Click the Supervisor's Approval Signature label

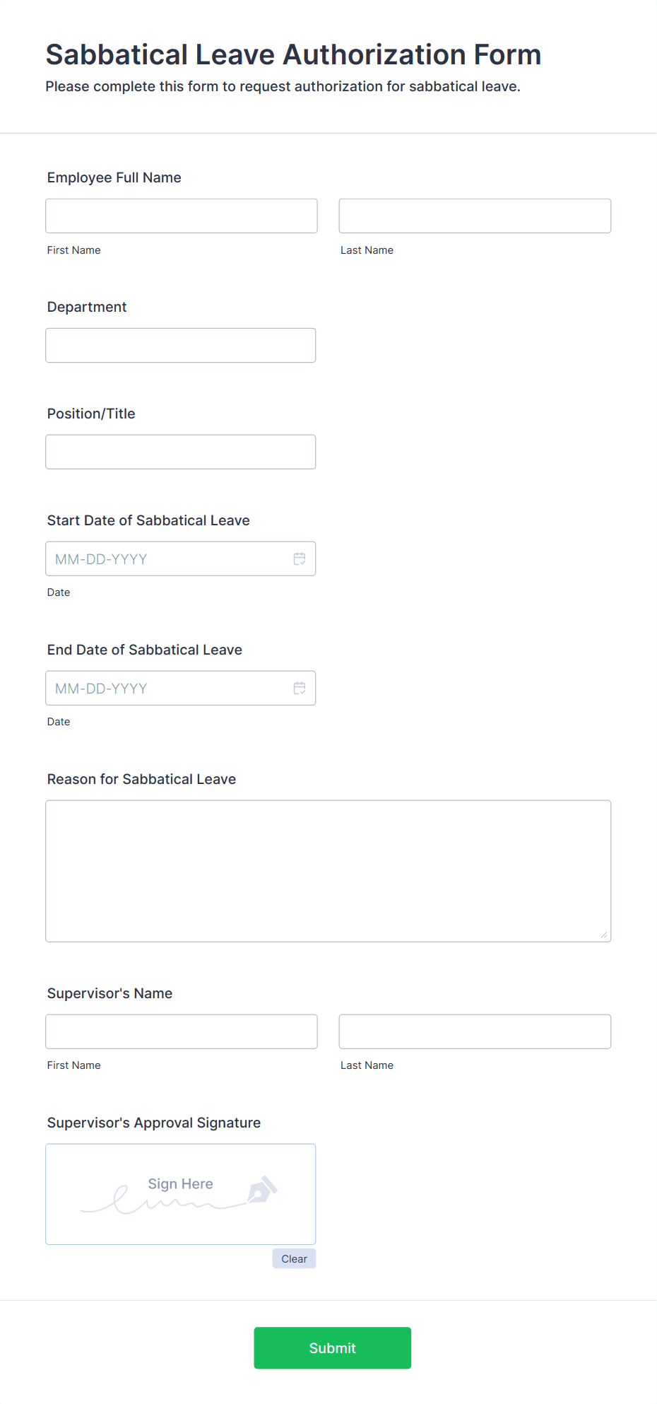coord(154,1123)
